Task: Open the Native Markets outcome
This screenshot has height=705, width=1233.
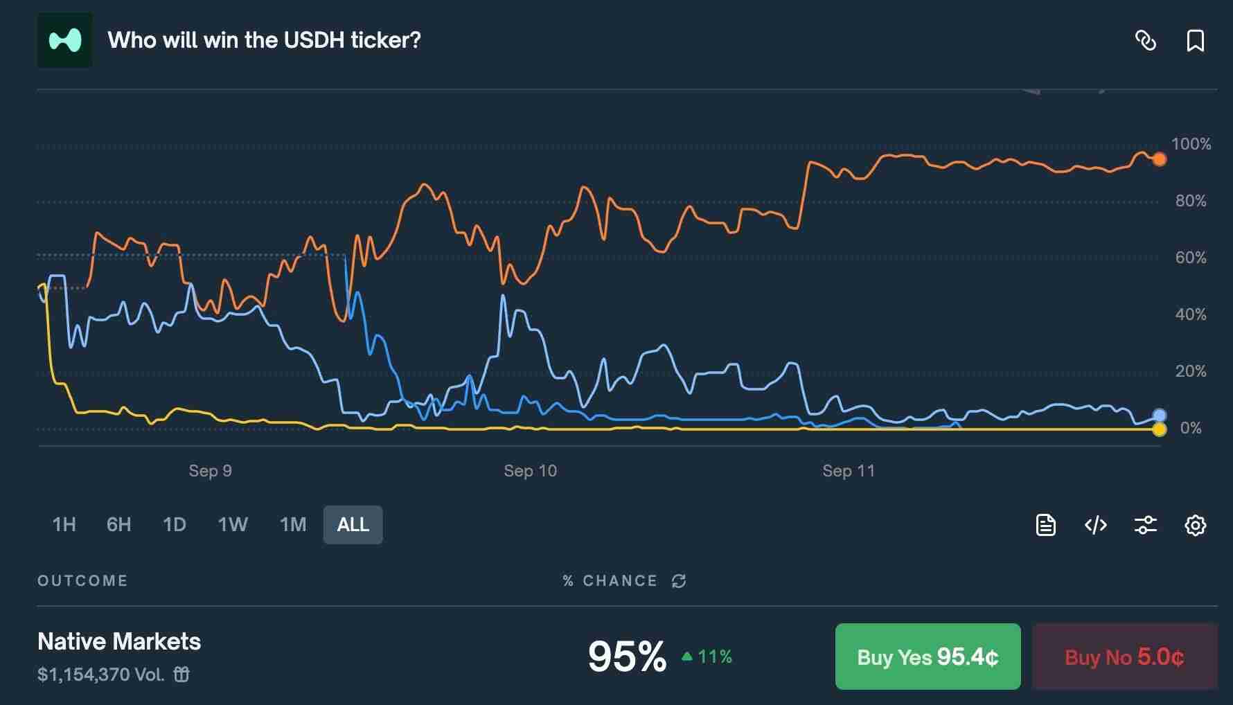Action: tap(118, 641)
